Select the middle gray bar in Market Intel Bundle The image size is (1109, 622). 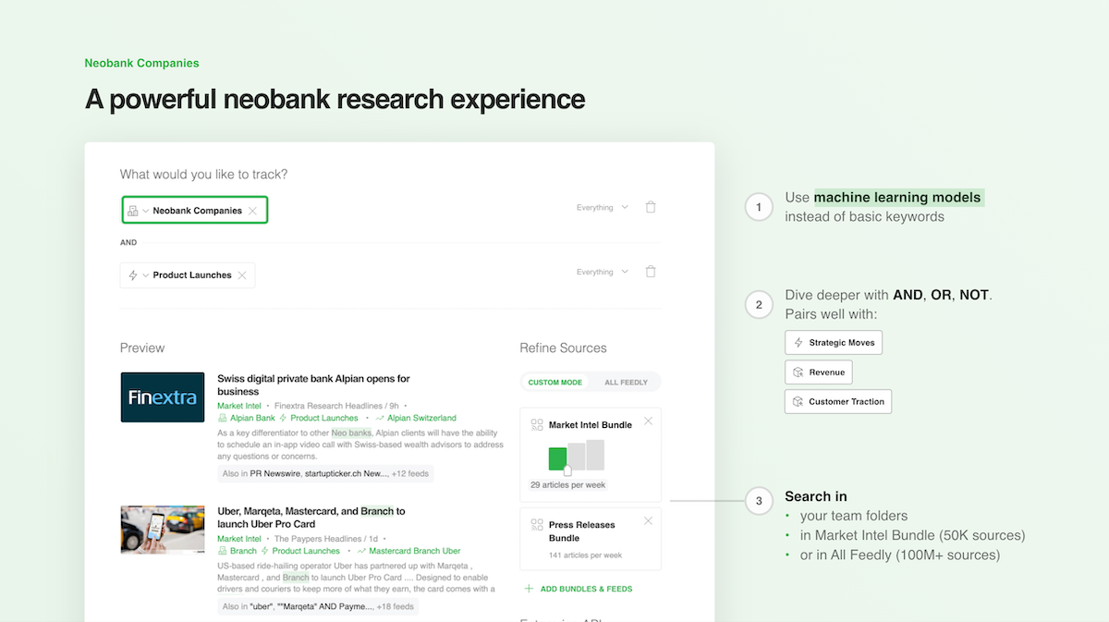coord(576,457)
